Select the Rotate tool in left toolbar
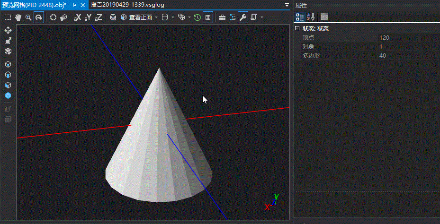Screen dimensions: 440x224 8,51
